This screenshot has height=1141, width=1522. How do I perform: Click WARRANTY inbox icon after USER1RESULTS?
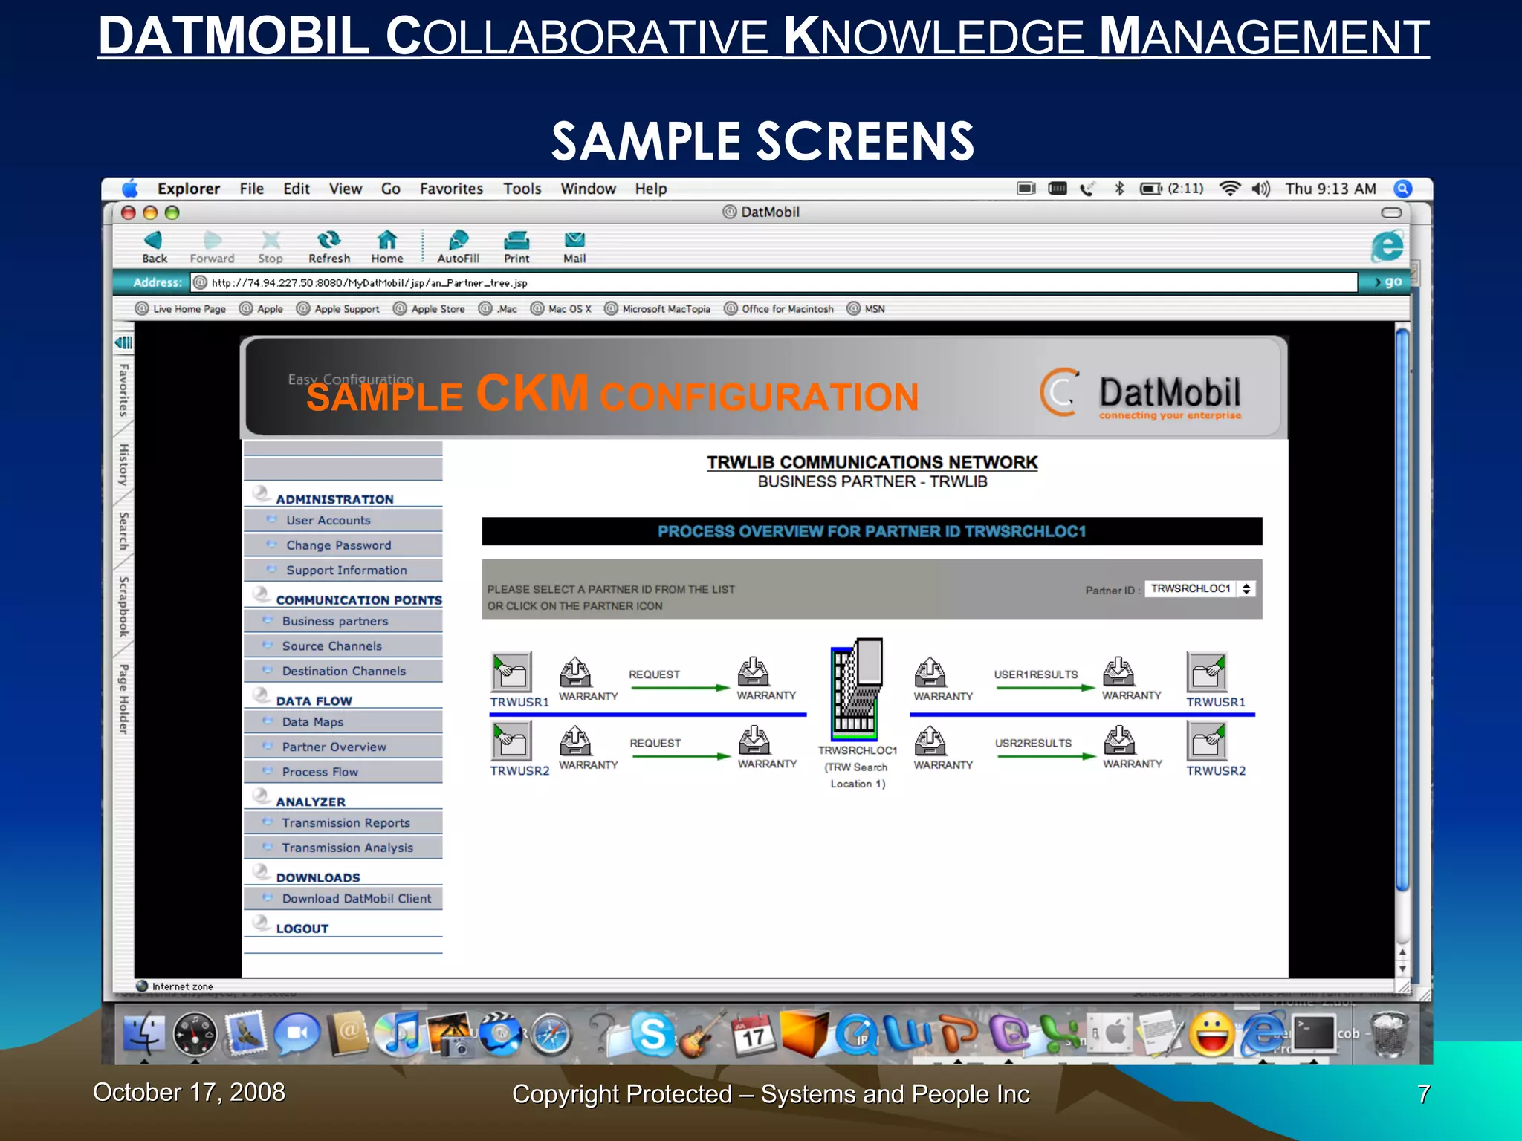click(x=1118, y=672)
